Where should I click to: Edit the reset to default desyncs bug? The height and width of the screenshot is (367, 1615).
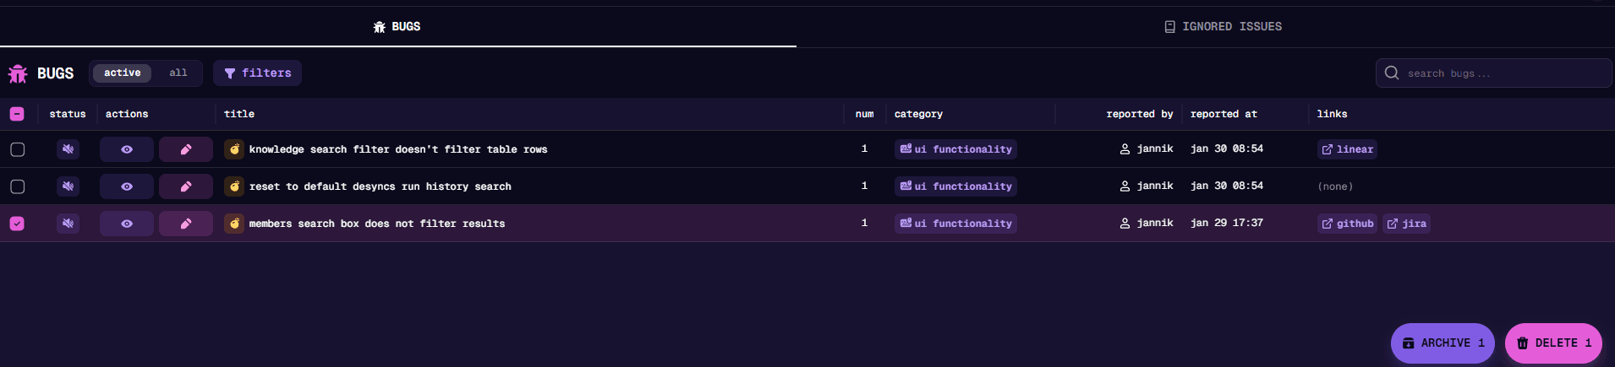[x=186, y=186]
